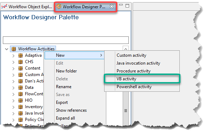Click the FlowCont folder icon
204x131 pixels.
point(20,94)
